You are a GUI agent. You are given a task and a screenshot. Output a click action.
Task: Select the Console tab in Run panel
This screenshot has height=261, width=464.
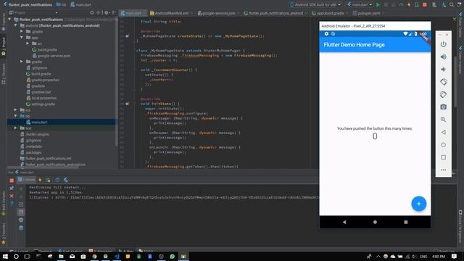click(26, 180)
